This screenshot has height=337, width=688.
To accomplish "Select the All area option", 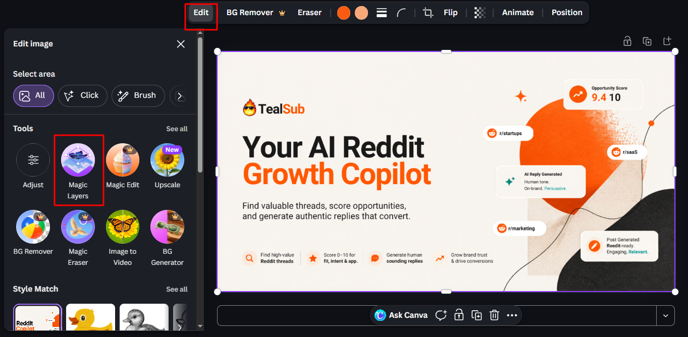I will [33, 95].
